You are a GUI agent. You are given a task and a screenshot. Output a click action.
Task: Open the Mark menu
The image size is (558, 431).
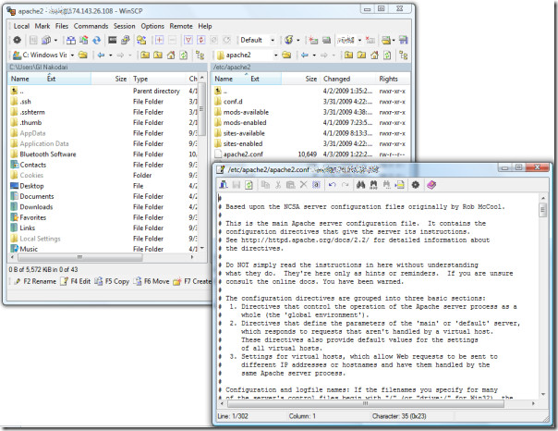click(42, 26)
